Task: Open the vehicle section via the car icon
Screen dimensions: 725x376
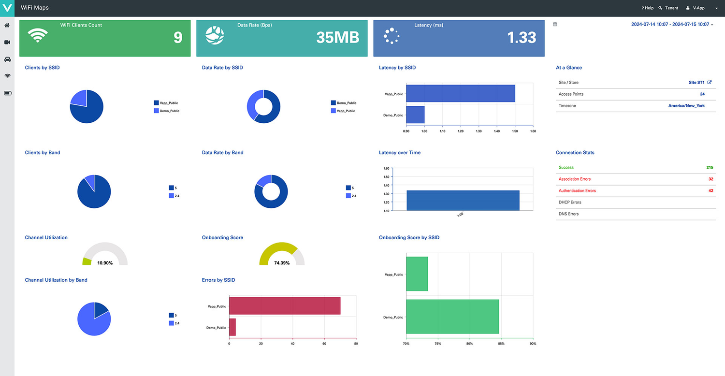Action: click(7, 59)
